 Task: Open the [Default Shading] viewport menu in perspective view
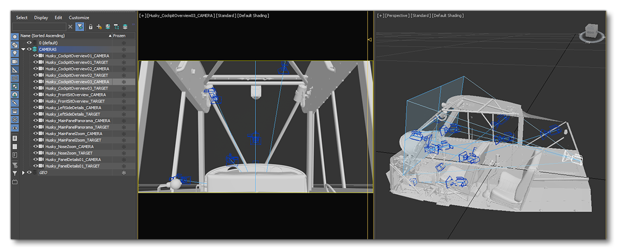pos(449,16)
